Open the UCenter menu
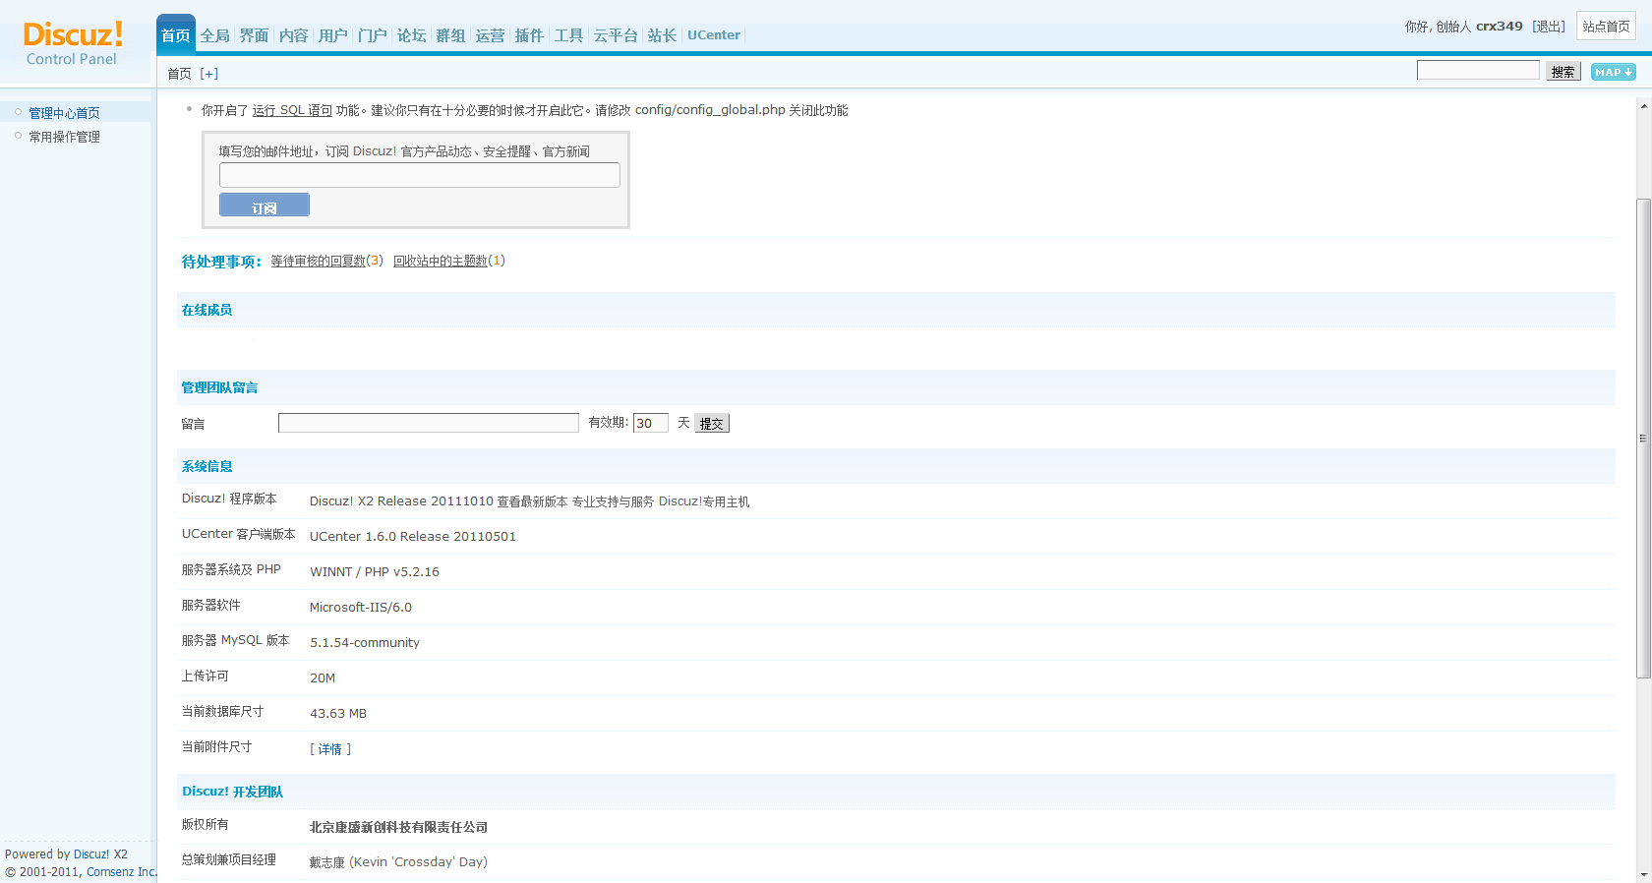The height and width of the screenshot is (883, 1652). pyautogui.click(x=714, y=35)
